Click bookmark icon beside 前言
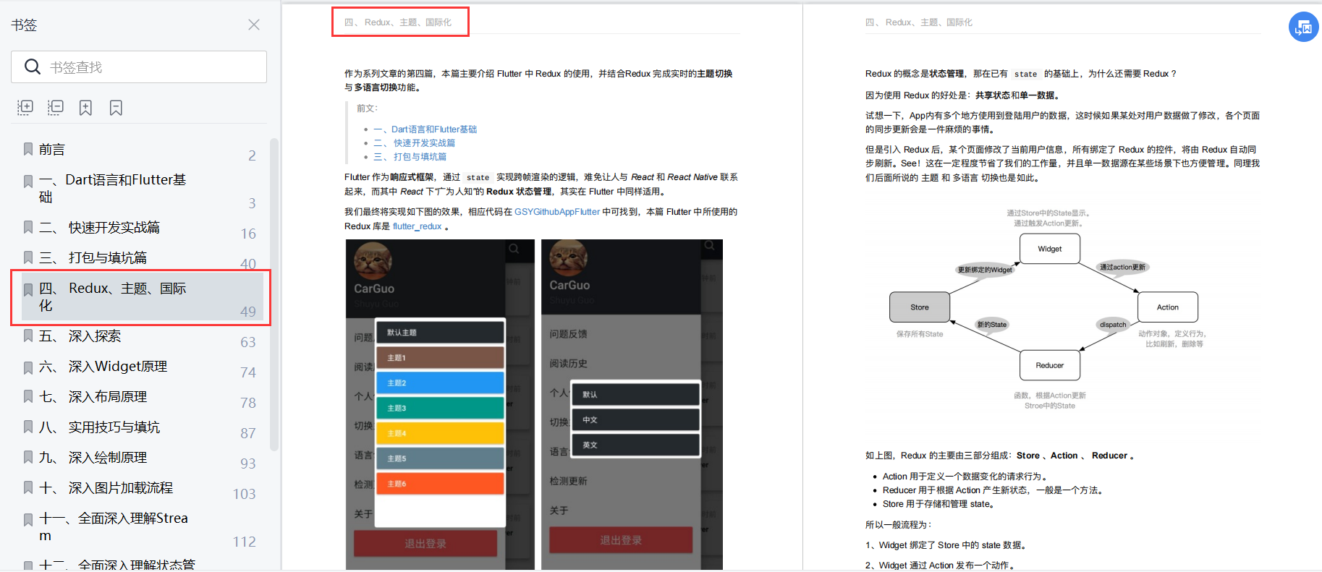The image size is (1322, 572). click(x=28, y=149)
